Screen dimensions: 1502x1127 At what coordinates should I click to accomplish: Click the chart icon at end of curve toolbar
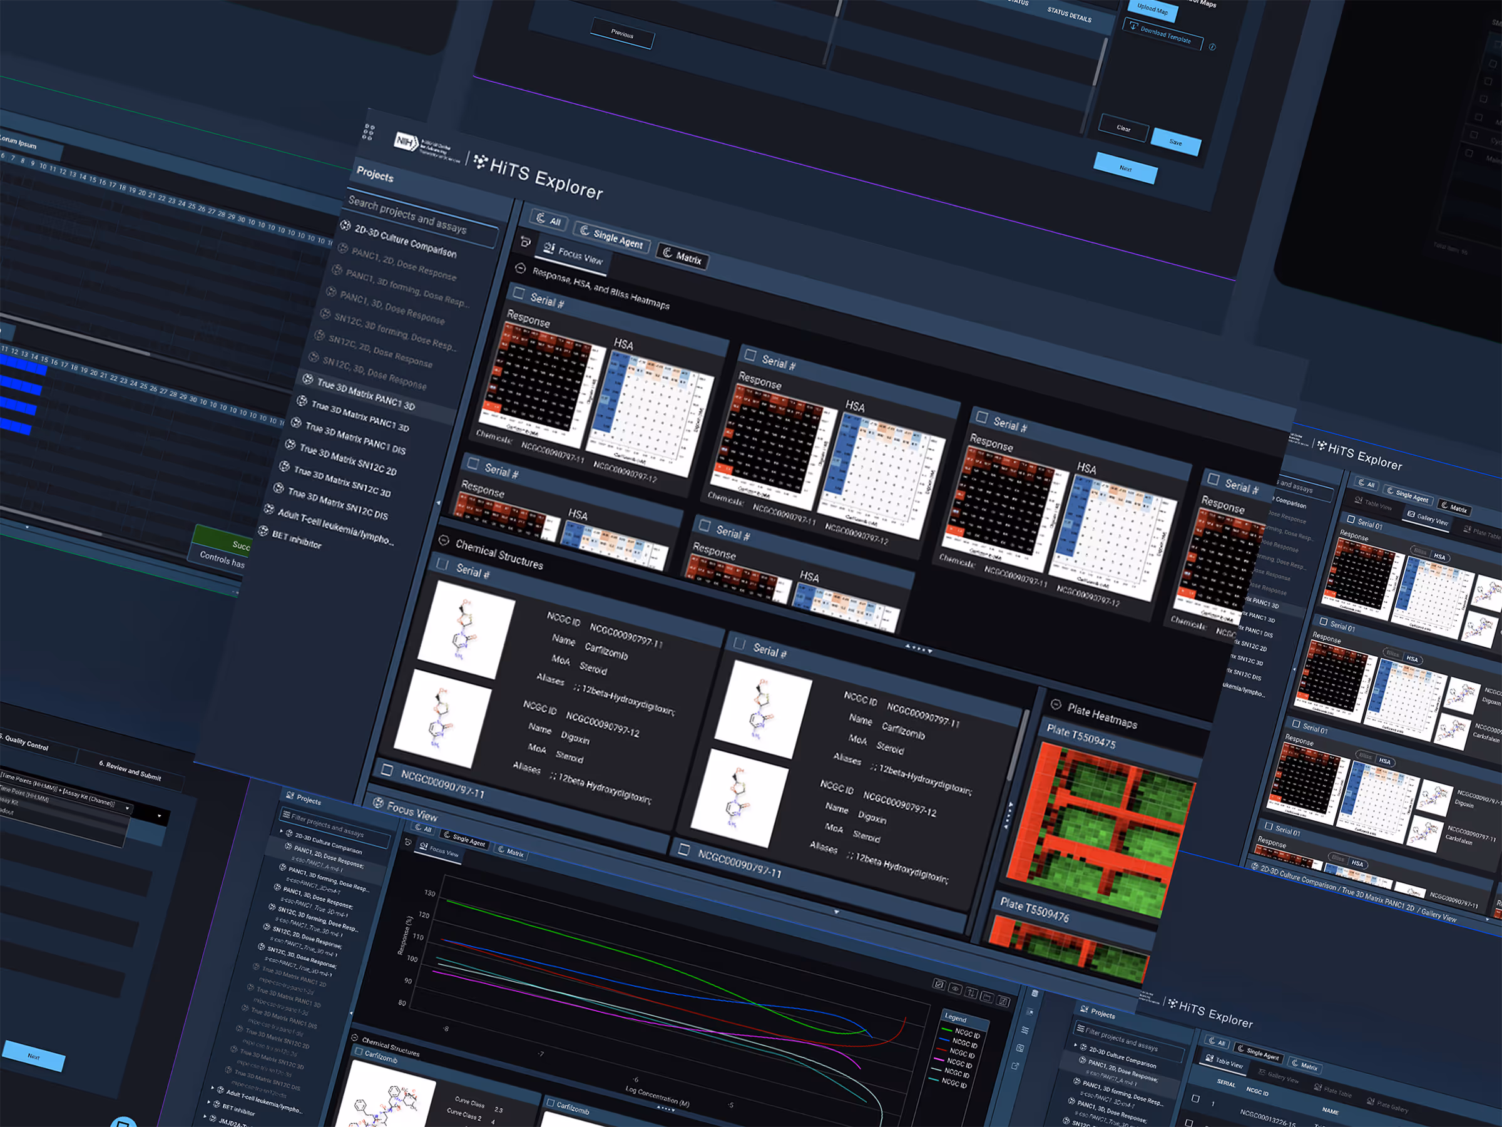[x=1003, y=1001]
